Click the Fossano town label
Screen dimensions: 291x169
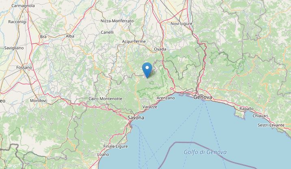[x=24, y=67]
